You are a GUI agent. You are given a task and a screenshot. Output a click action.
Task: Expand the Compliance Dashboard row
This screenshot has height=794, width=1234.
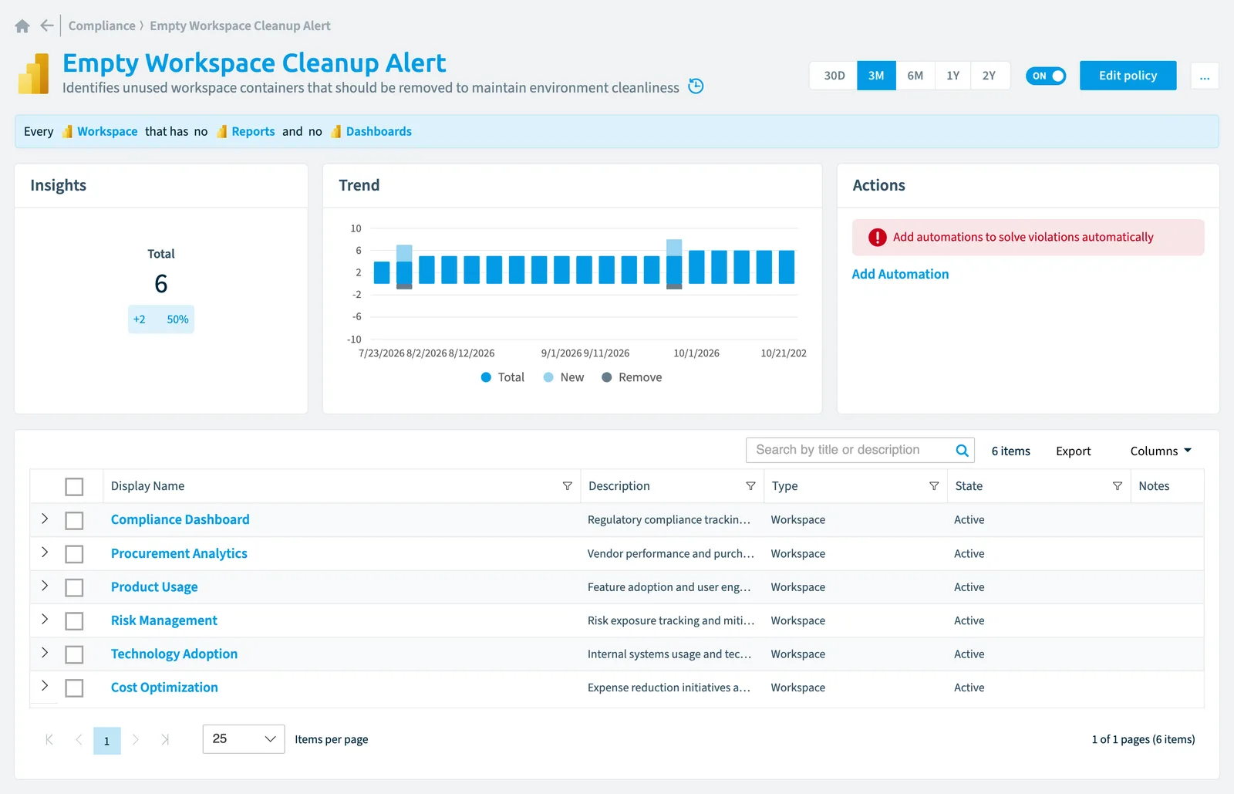click(x=45, y=519)
